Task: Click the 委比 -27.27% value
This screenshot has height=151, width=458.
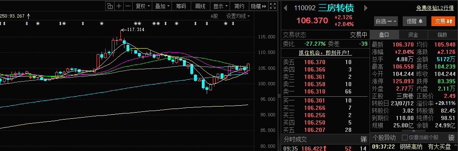Action: coord(315,44)
